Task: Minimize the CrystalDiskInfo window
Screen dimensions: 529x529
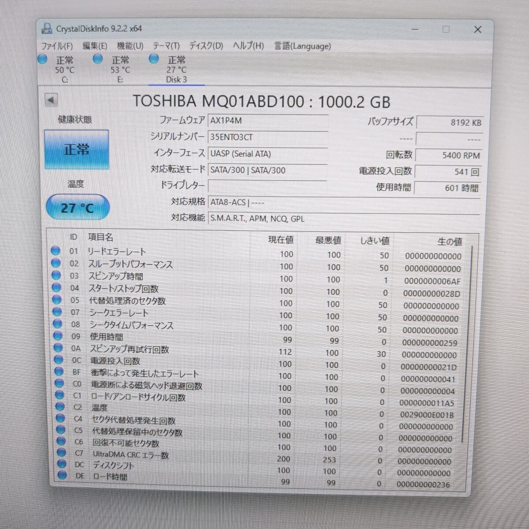Action: (415, 30)
